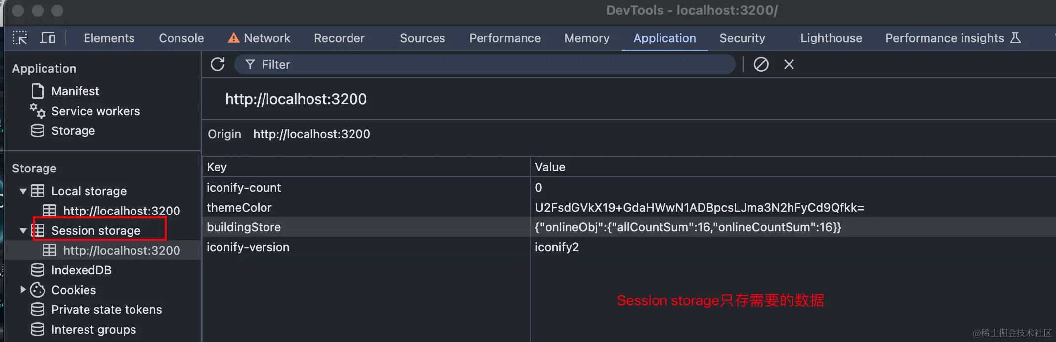Select localhost:3200 under Local storage

[x=121, y=211]
